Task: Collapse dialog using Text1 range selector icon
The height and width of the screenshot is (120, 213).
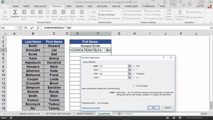Action: pyautogui.click(x=129, y=66)
